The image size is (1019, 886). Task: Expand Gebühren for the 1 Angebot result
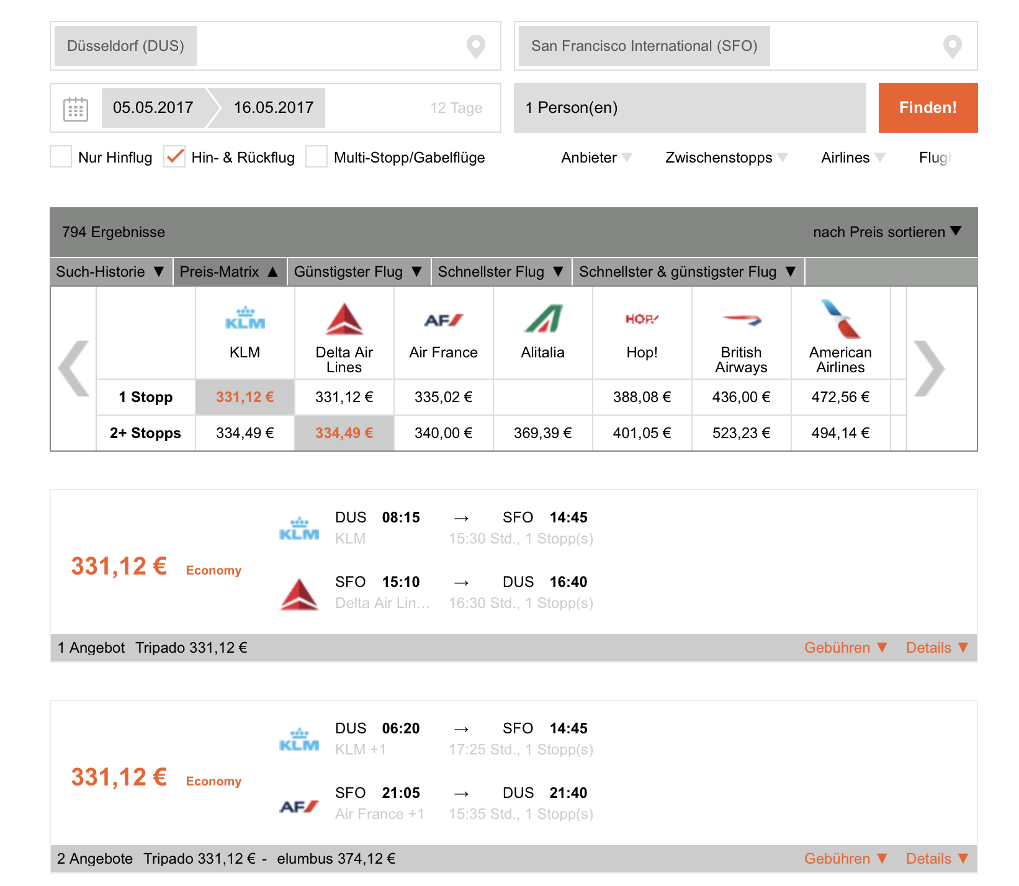tap(846, 648)
